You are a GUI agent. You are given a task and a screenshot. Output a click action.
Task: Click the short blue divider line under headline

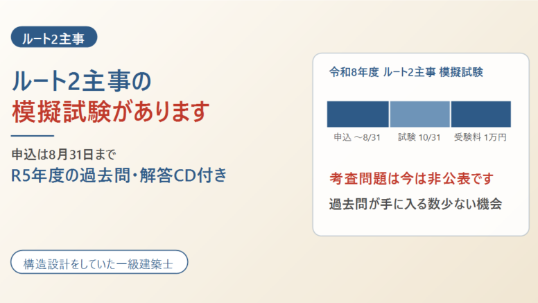pos(33,136)
